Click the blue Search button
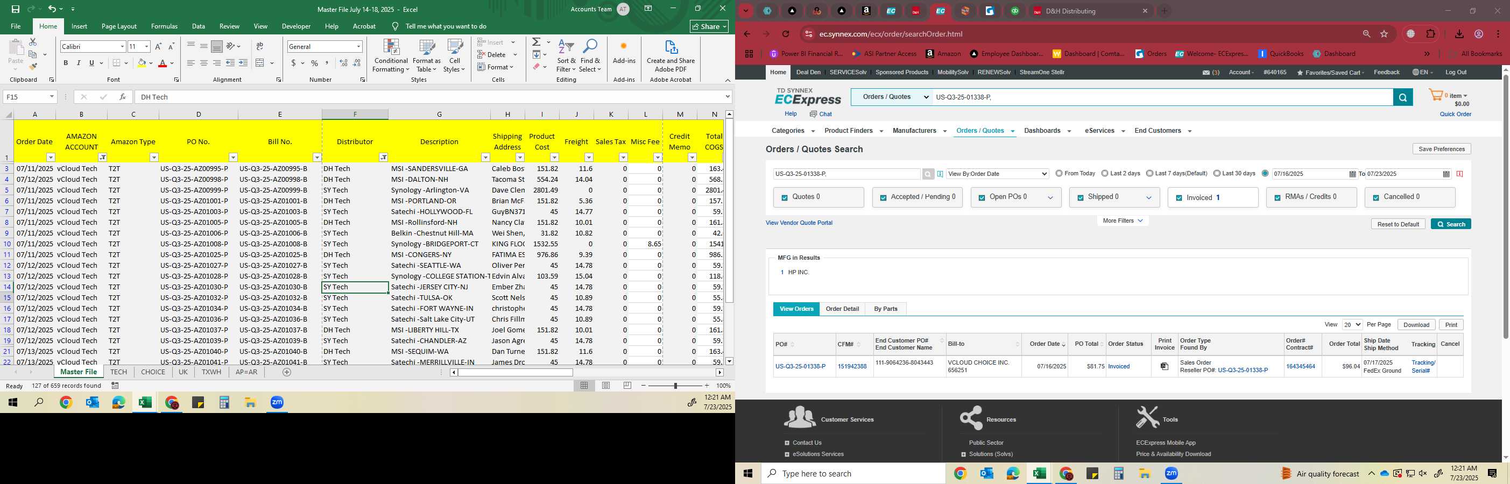This screenshot has width=1510, height=484. pyautogui.click(x=1451, y=224)
